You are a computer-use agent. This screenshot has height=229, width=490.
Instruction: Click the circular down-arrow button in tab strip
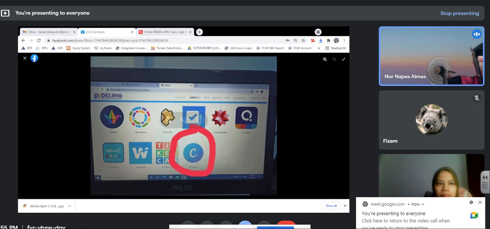pyautogui.click(x=318, y=32)
